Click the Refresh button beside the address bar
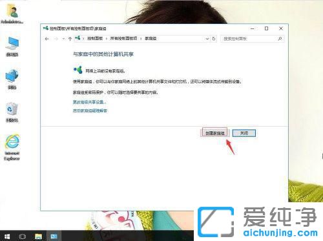323x241 pixels. 214,39
